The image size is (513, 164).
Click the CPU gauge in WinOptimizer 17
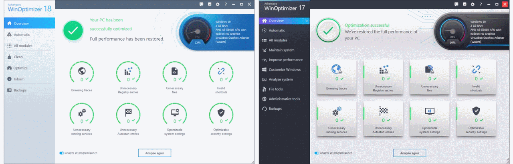click(x=452, y=32)
